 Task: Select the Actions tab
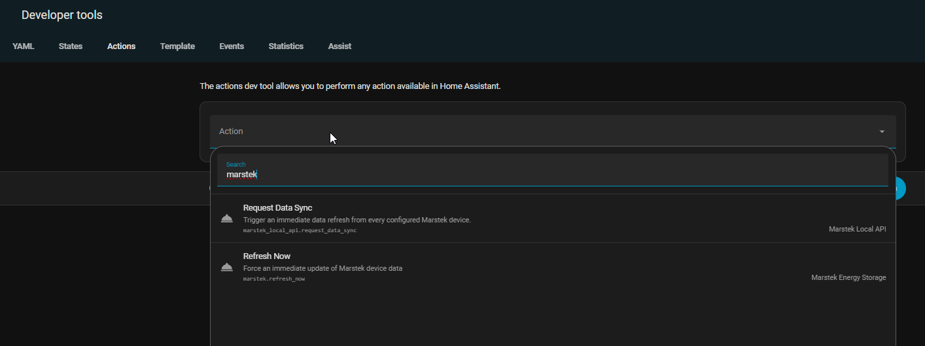[x=121, y=46]
